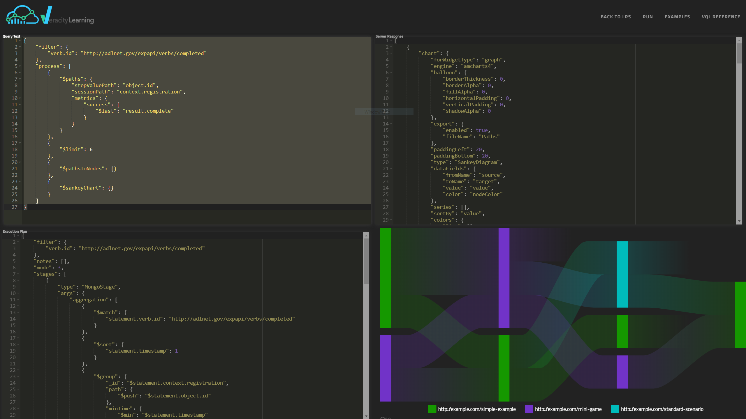Fold the "stages" array in Execution Plan
The width and height of the screenshot is (746, 419).
point(18,274)
